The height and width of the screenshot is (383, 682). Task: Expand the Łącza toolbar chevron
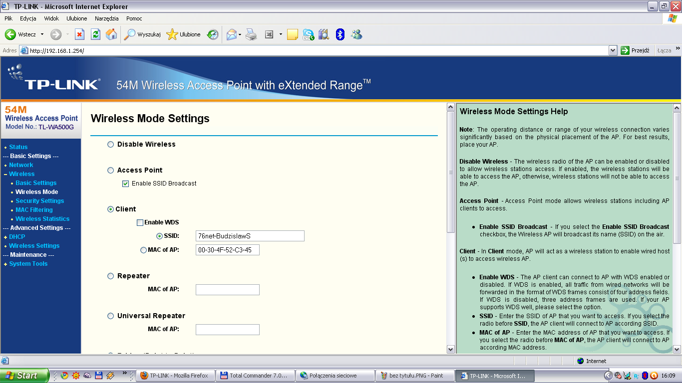click(x=678, y=48)
